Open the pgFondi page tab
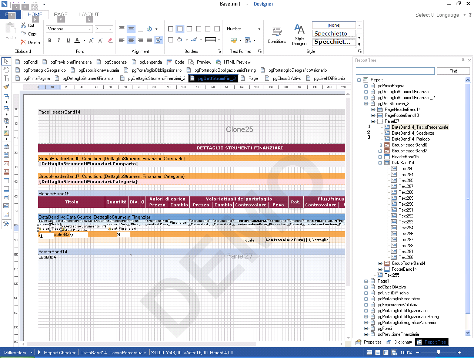The width and height of the screenshot is (474, 358). 27,62
